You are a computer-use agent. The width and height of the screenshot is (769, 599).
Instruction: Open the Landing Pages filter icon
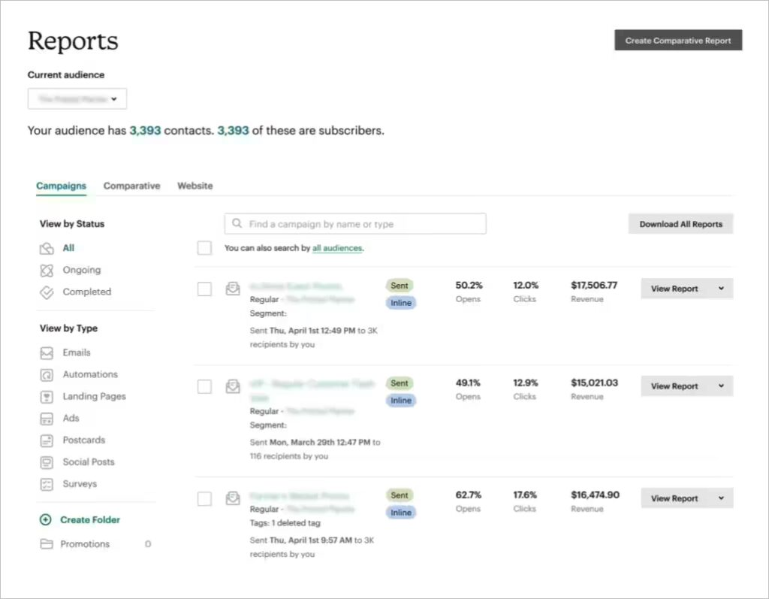coord(46,396)
